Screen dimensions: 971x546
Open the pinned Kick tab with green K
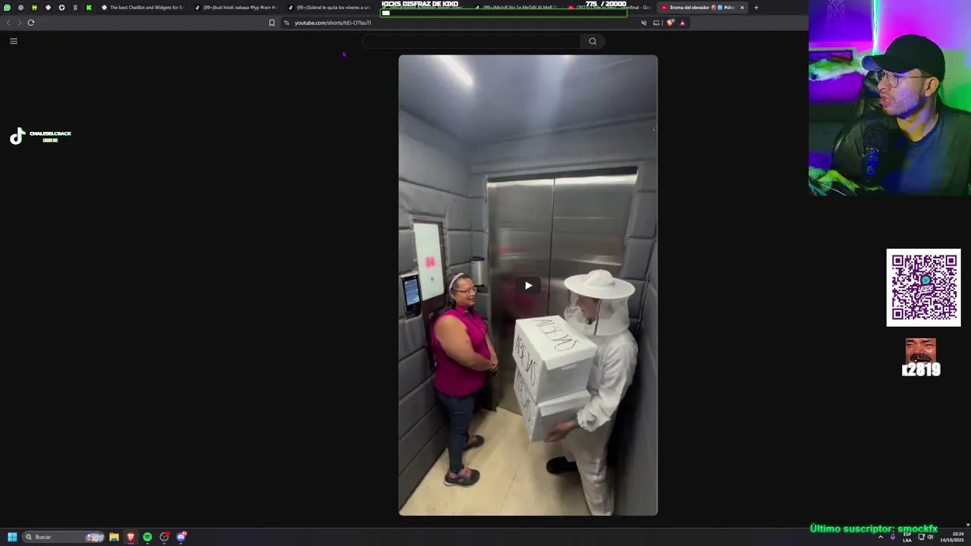tap(89, 8)
